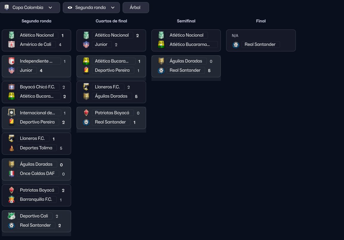This screenshot has width=344, height=240.
Task: Open the Copa Colombia competition dropdown
Action: click(30, 7)
